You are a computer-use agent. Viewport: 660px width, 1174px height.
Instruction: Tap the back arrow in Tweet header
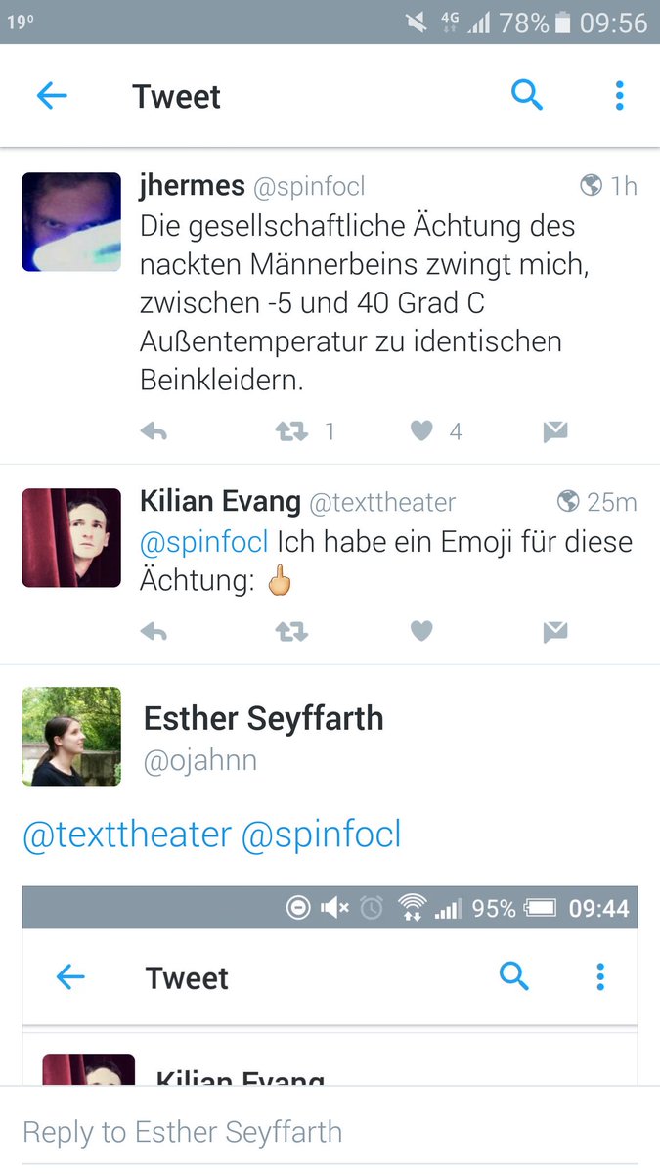52,96
